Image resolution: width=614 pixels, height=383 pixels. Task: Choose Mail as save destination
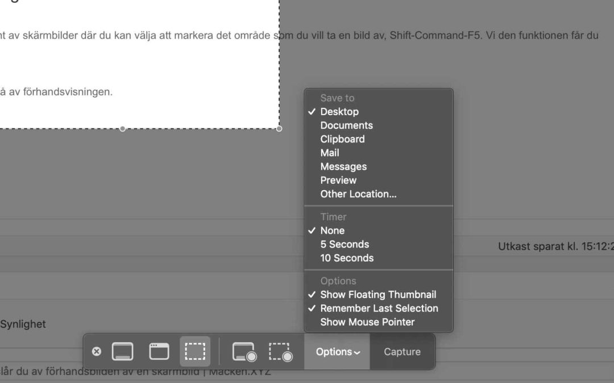[330, 153]
